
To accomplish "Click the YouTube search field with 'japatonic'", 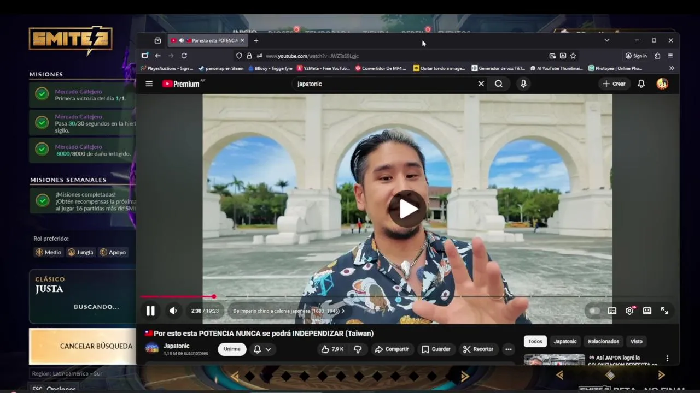I will tap(383, 84).
